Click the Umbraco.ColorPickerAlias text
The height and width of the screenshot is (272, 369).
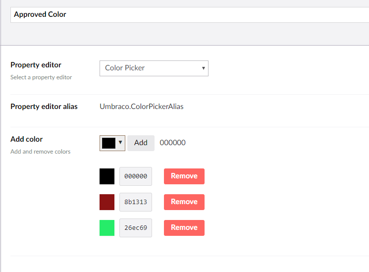(x=142, y=107)
